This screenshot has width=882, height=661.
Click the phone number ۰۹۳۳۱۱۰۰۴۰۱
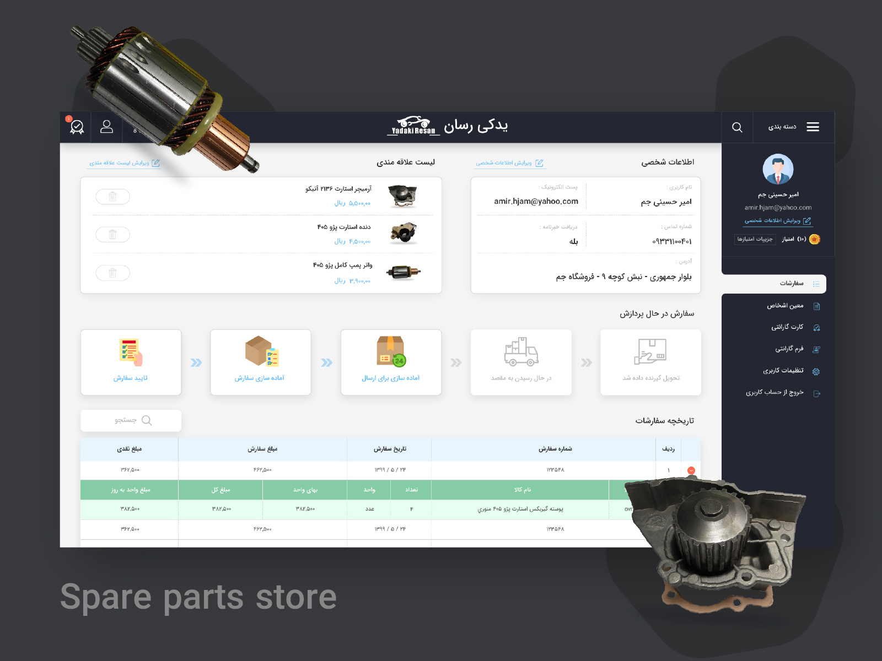[x=671, y=241]
